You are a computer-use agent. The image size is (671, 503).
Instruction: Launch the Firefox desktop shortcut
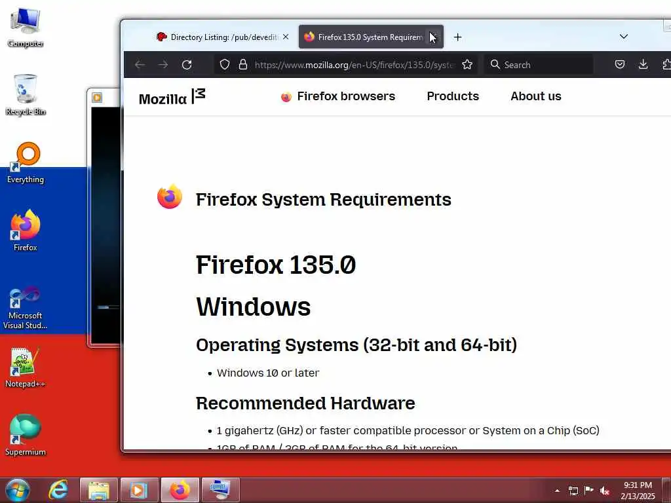coord(26,231)
